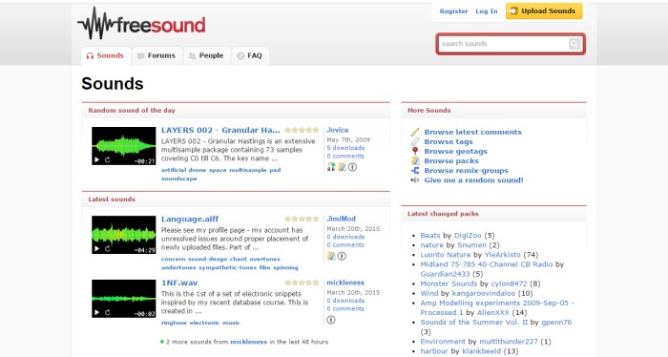Toggle loop on LAYERS 002 player
This screenshot has height=357, width=668.
107,160
